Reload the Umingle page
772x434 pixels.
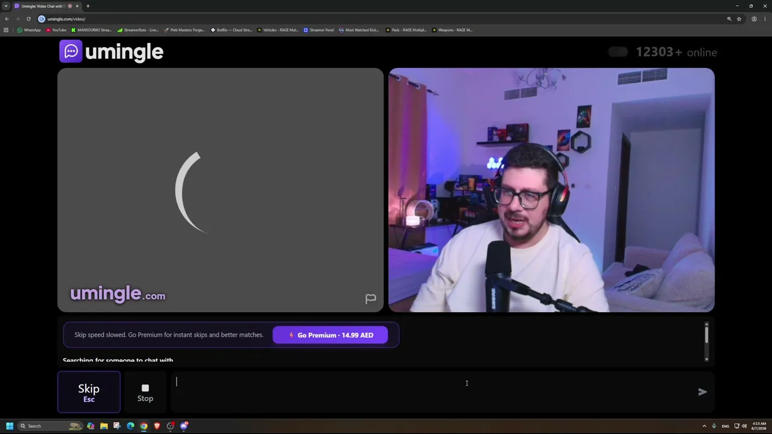click(x=28, y=19)
